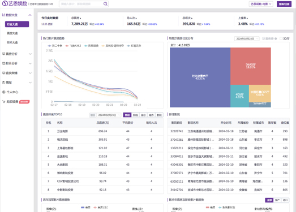
Task: Click the 总票房(万) column header
Action: click(x=102, y=123)
